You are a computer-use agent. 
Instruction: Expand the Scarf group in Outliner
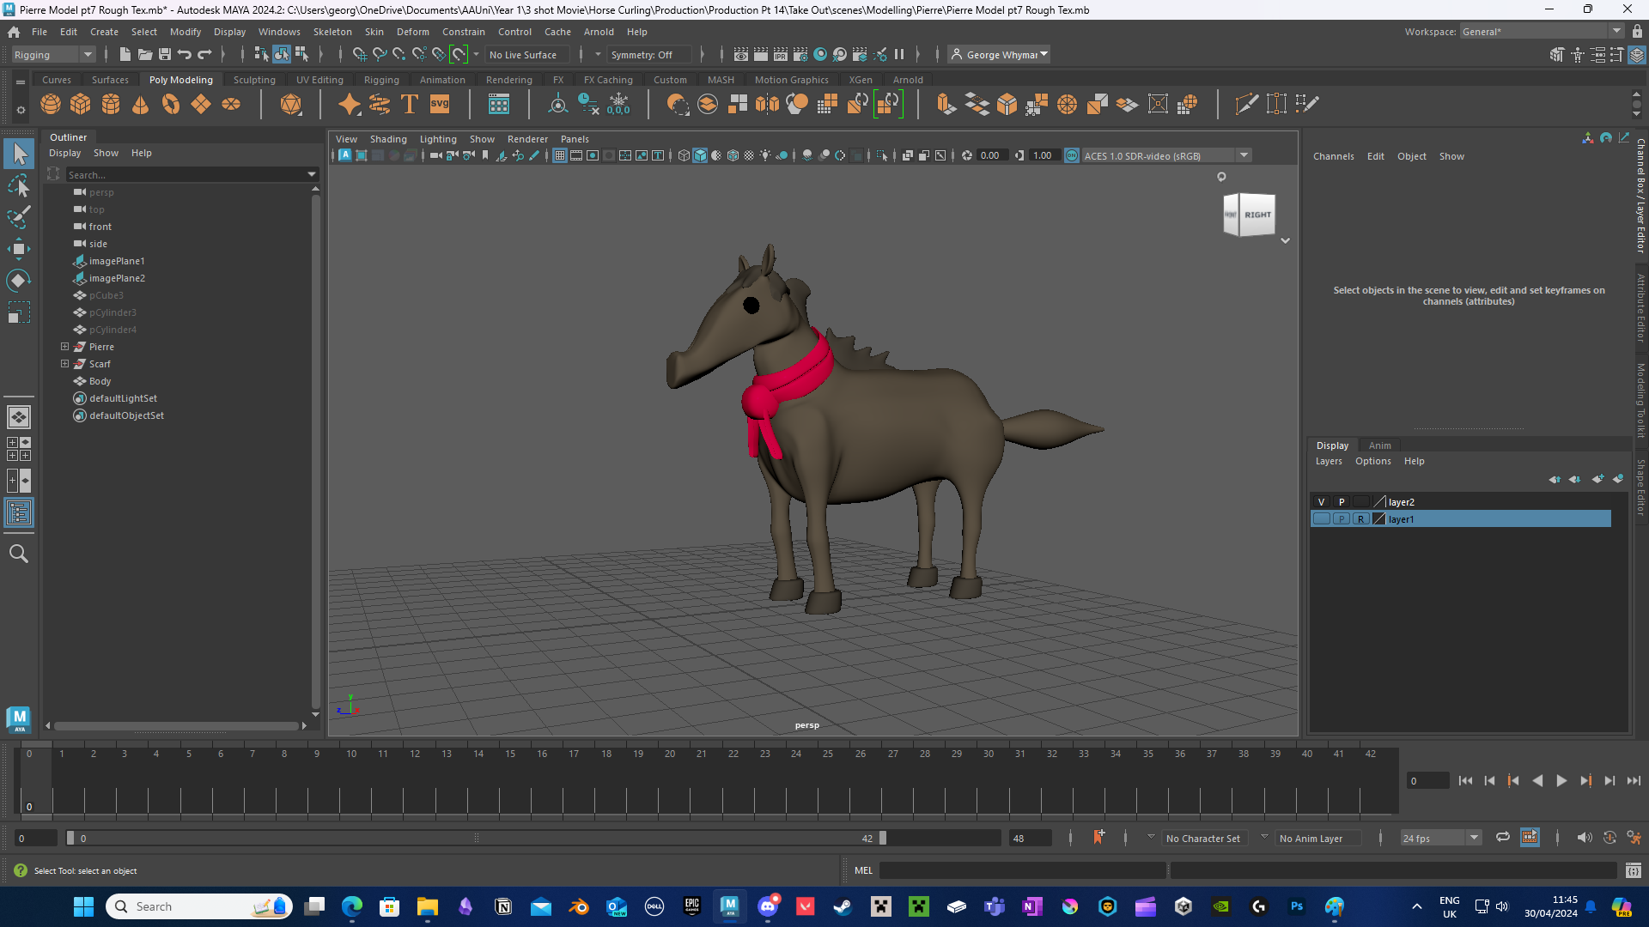click(x=64, y=364)
